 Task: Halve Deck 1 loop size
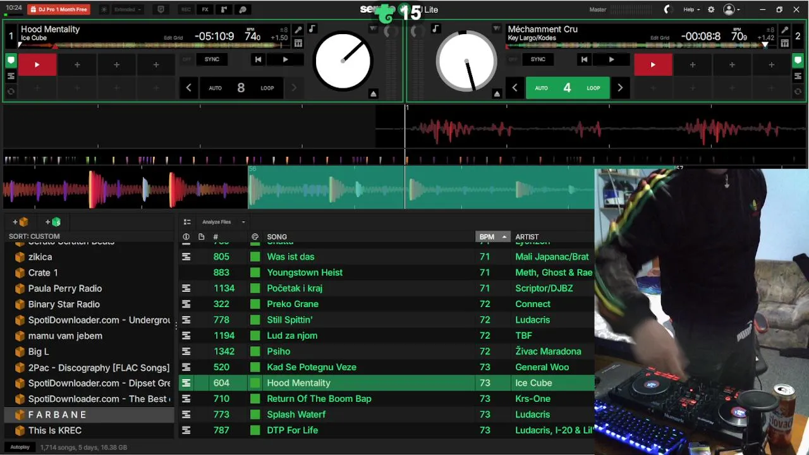[188, 88]
